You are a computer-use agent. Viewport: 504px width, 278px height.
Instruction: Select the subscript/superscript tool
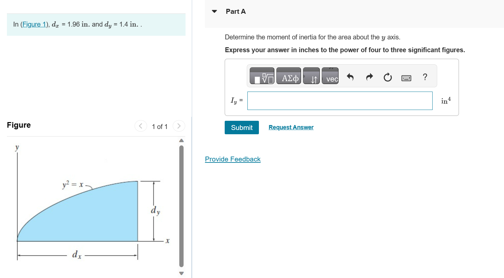(311, 76)
